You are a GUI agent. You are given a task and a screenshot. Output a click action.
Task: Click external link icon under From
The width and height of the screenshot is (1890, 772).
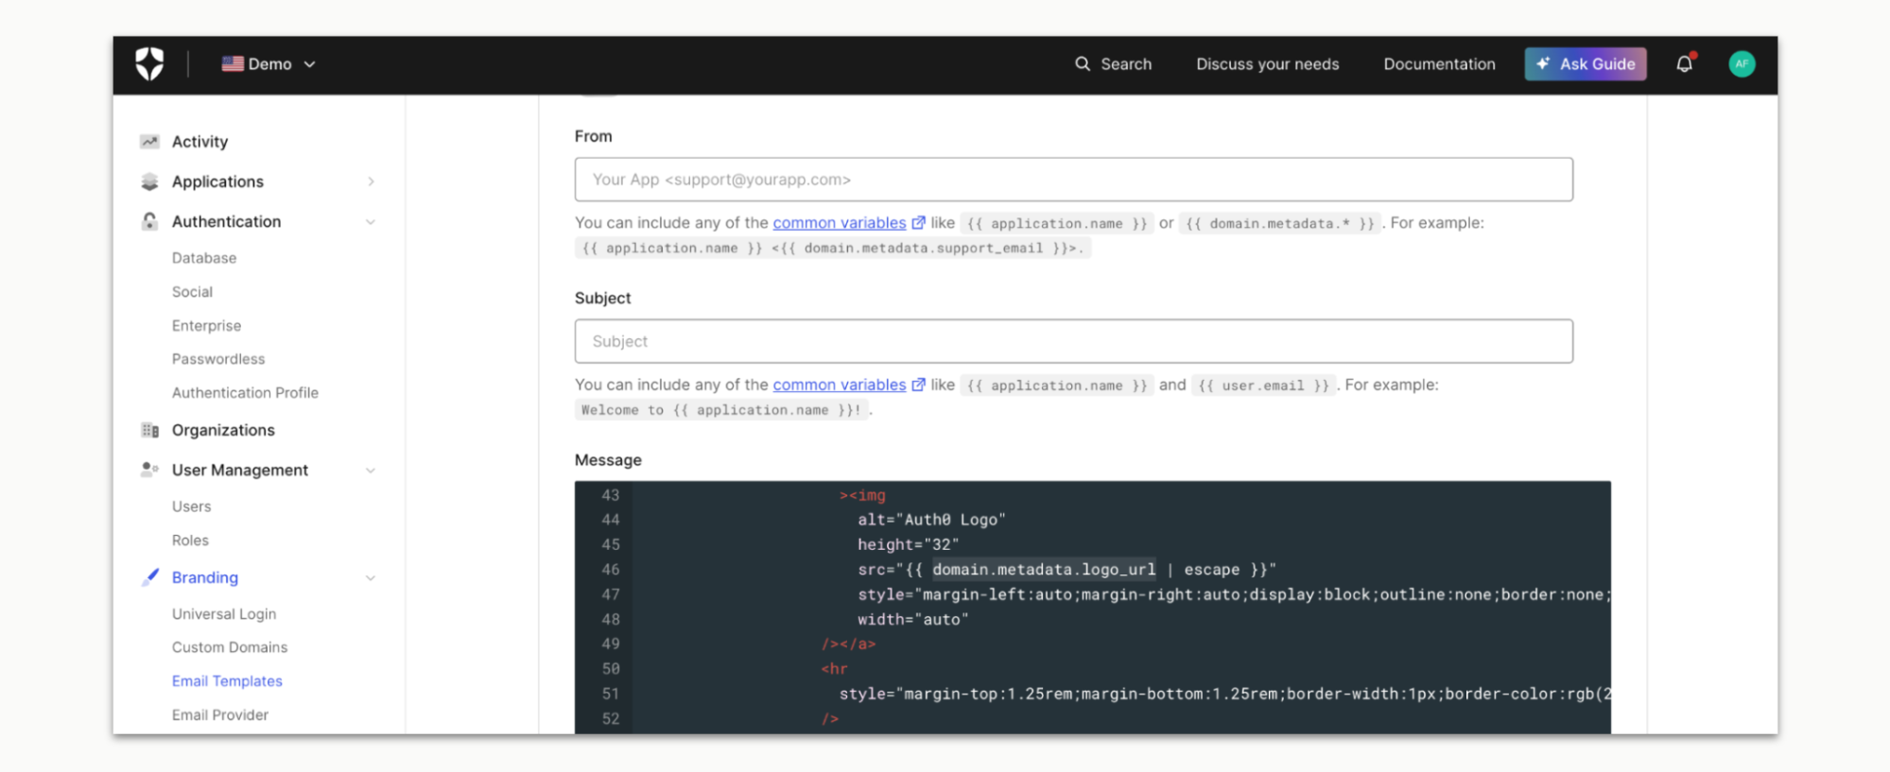918,223
